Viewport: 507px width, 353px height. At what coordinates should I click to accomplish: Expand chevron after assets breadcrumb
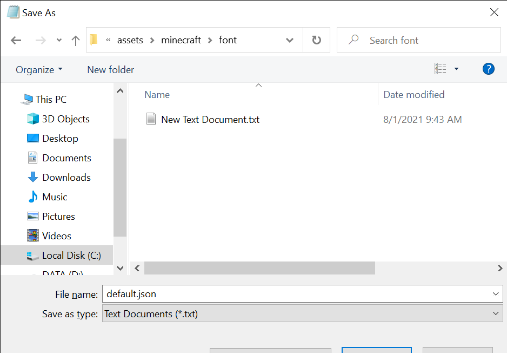pos(152,41)
